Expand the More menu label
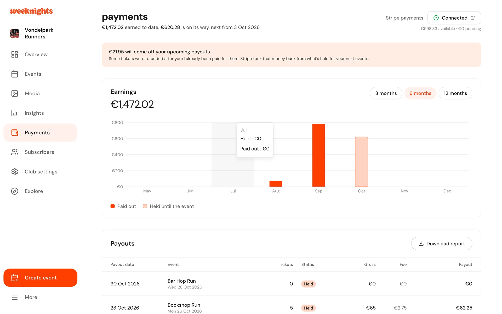This screenshot has width=502, height=314. pos(31,297)
